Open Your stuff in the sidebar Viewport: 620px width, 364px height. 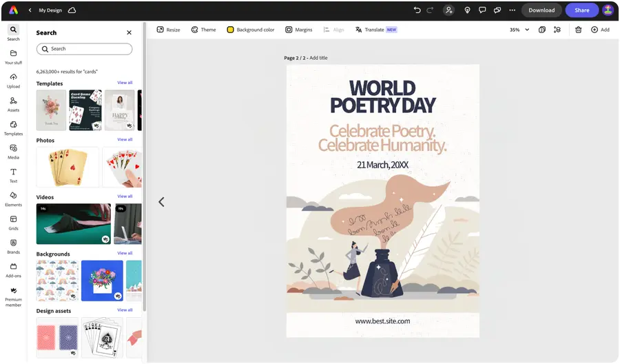pos(14,57)
